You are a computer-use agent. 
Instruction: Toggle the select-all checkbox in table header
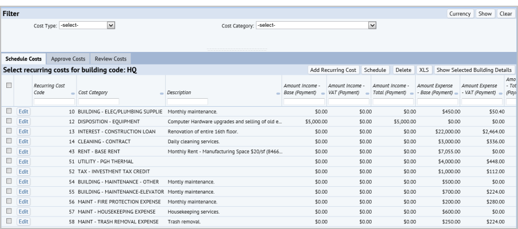[9, 86]
